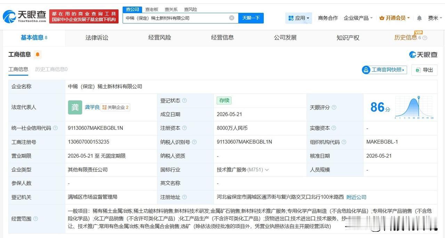Click help icon next to 经营范围

click(x=35, y=219)
